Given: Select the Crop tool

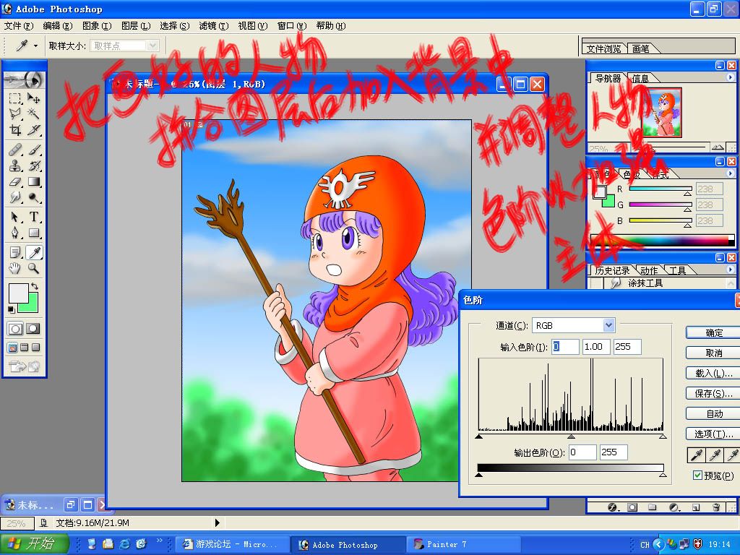Looking at the screenshot, I should (15, 130).
